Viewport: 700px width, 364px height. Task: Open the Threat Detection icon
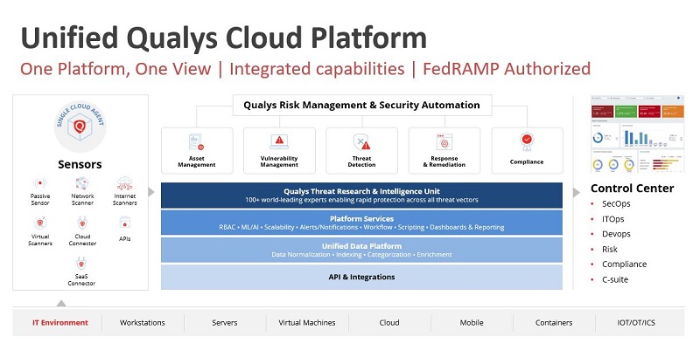(x=361, y=141)
